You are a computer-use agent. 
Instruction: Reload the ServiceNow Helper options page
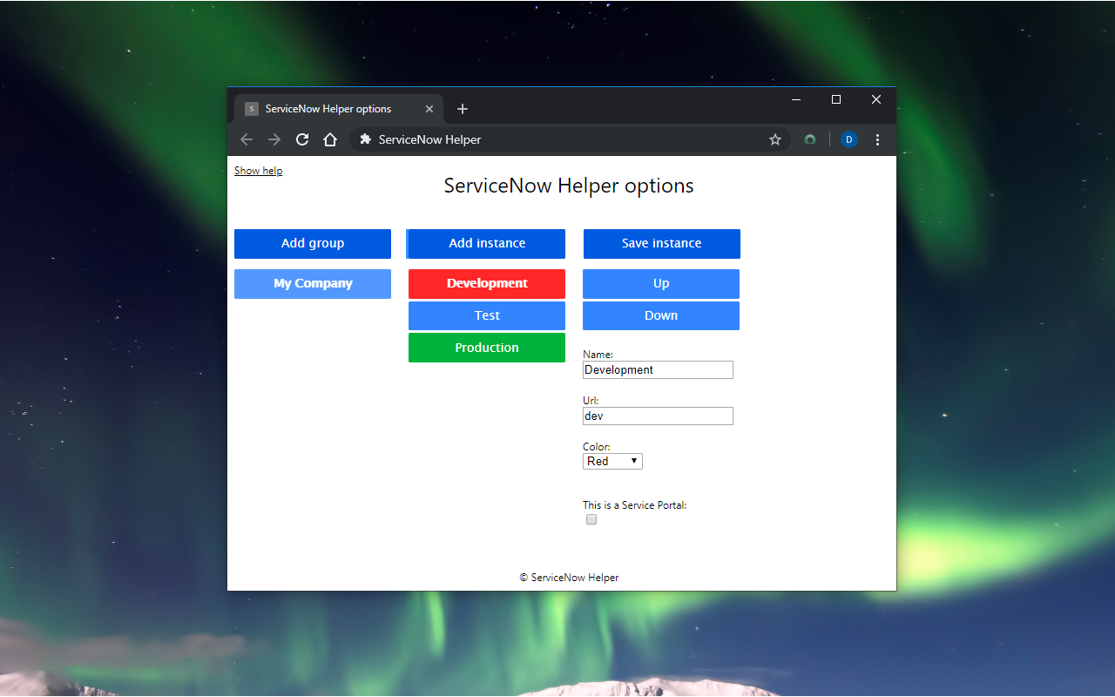pyautogui.click(x=302, y=139)
